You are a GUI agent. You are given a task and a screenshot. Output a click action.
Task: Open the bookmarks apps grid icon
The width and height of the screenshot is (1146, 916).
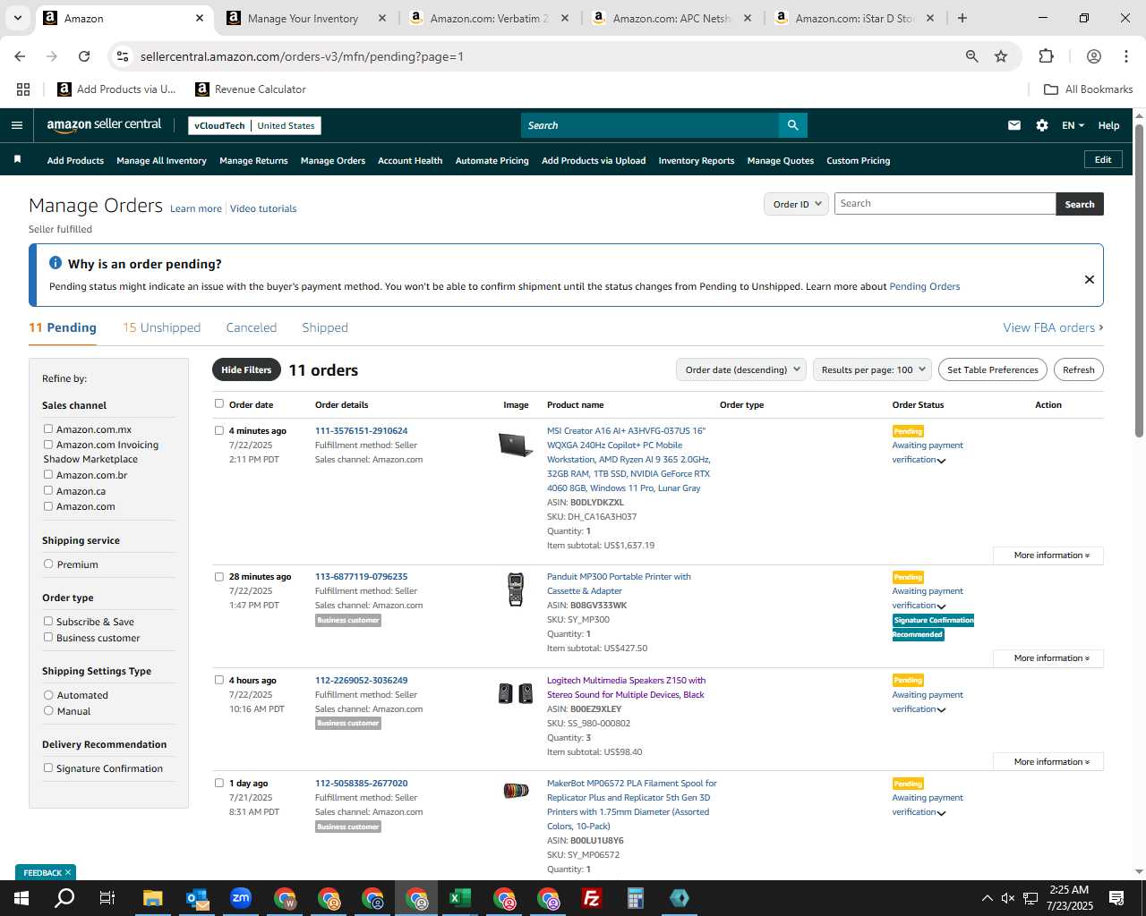pyautogui.click(x=23, y=89)
